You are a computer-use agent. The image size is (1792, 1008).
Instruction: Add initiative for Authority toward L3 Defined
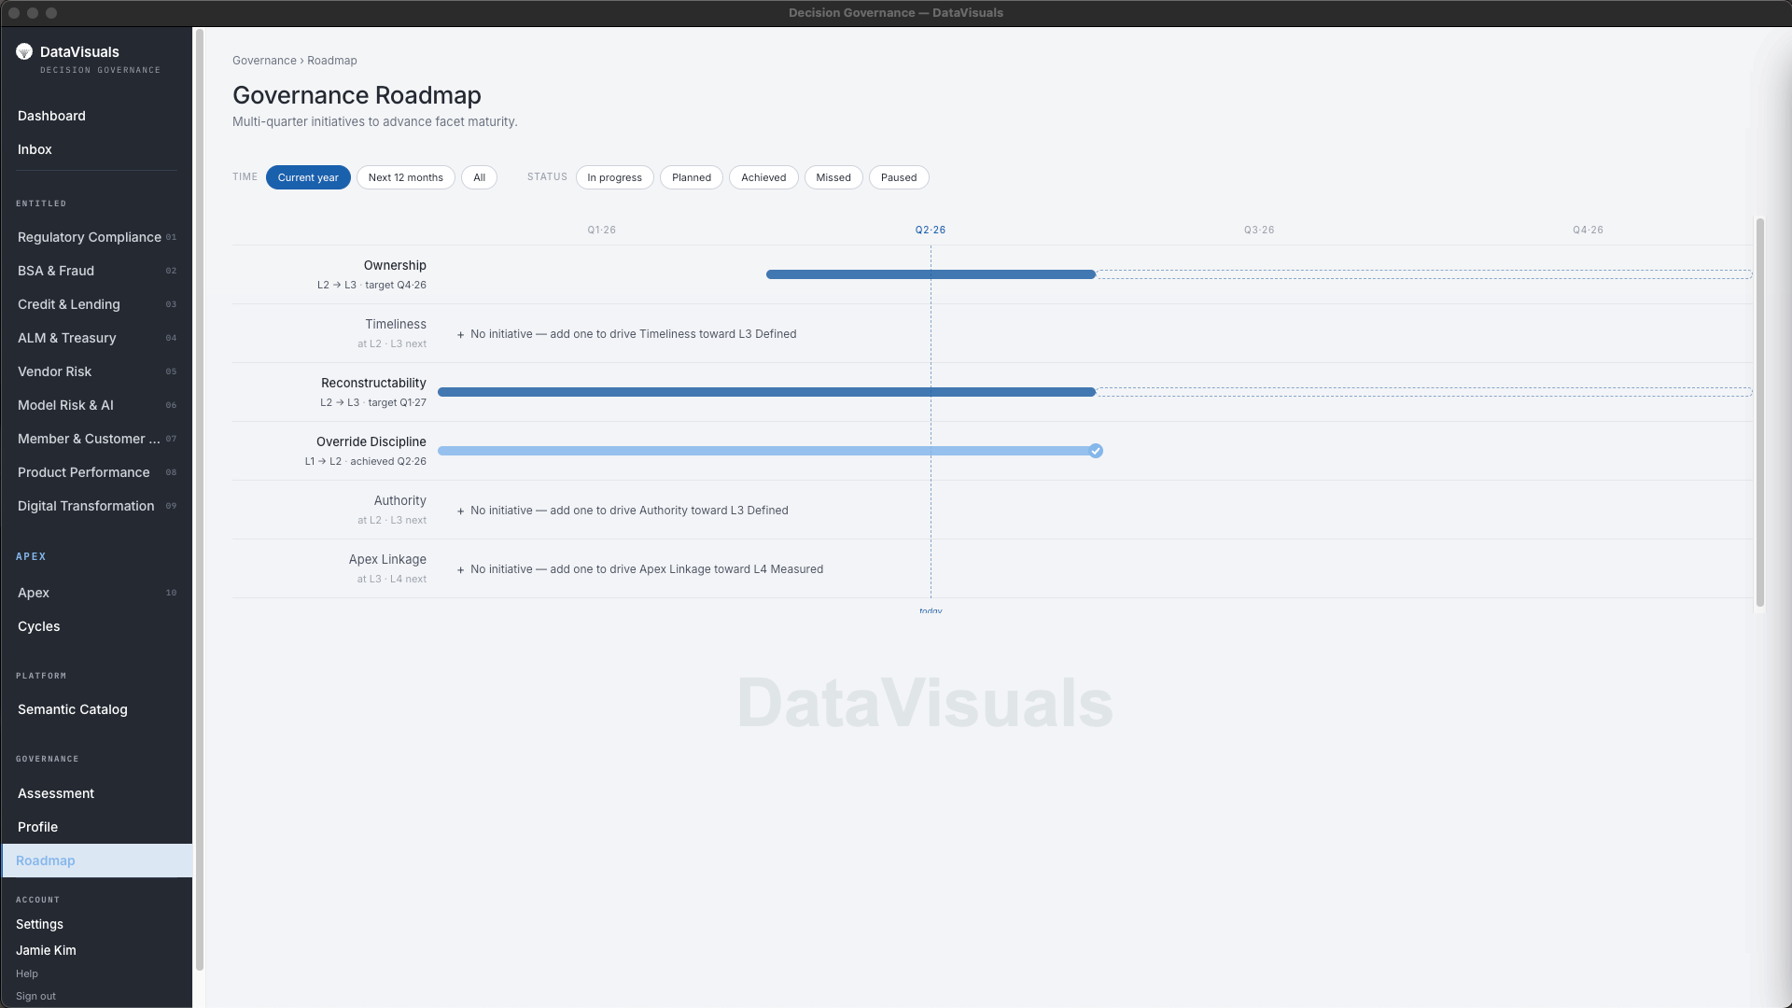[623, 511]
